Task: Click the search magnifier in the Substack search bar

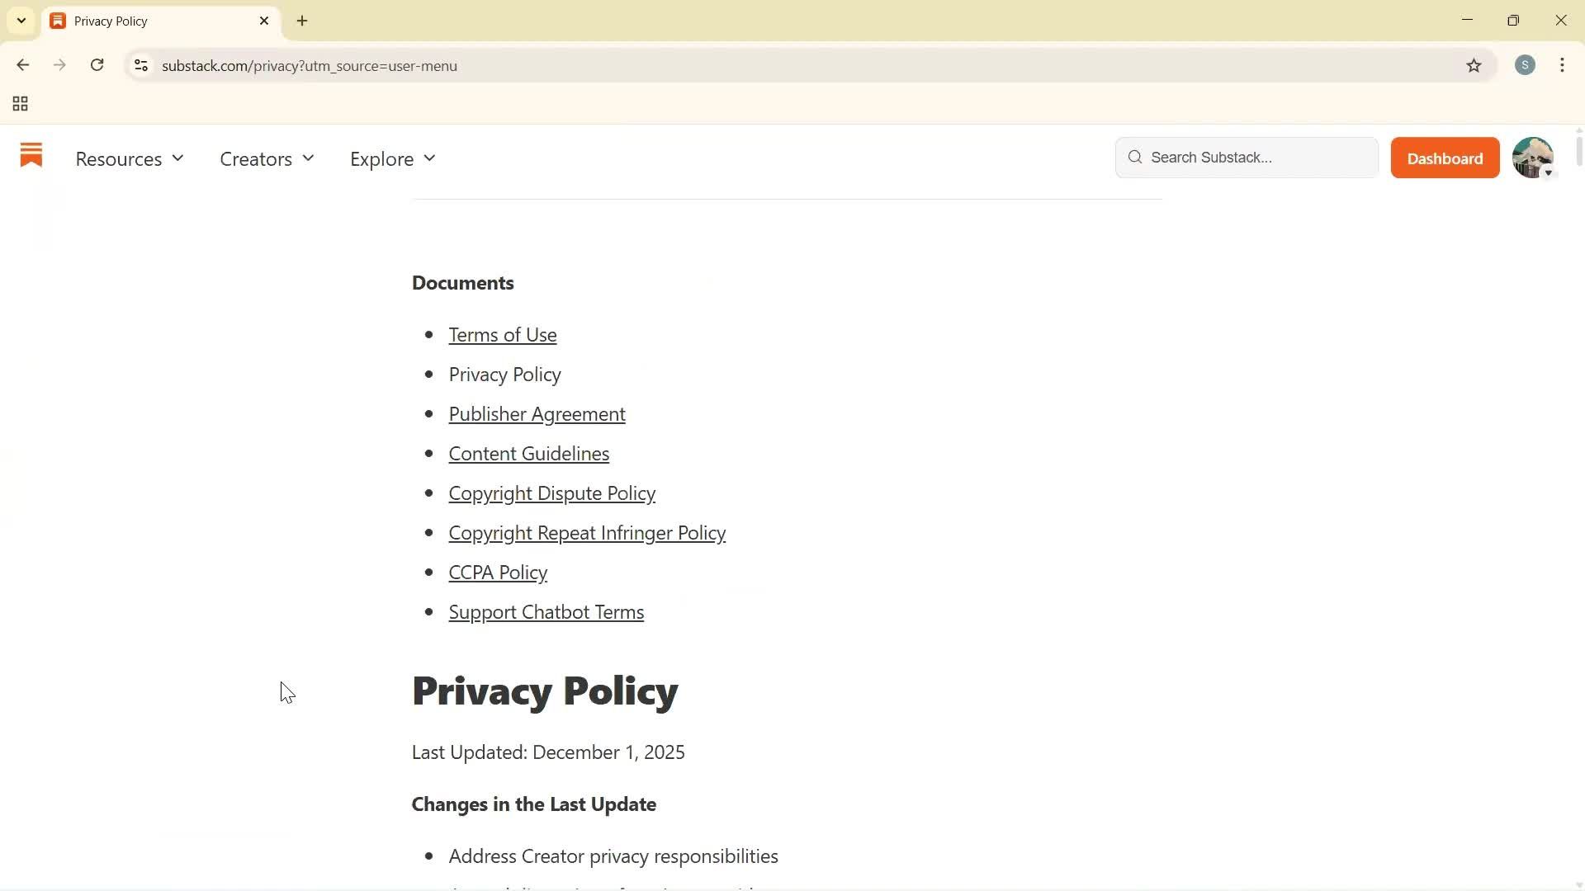Action: coord(1135,157)
